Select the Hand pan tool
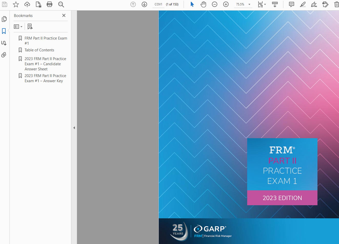The width and height of the screenshot is (339, 244). [x=203, y=4]
